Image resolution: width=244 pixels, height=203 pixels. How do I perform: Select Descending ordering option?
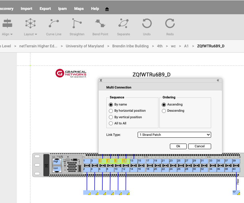(x=164, y=111)
